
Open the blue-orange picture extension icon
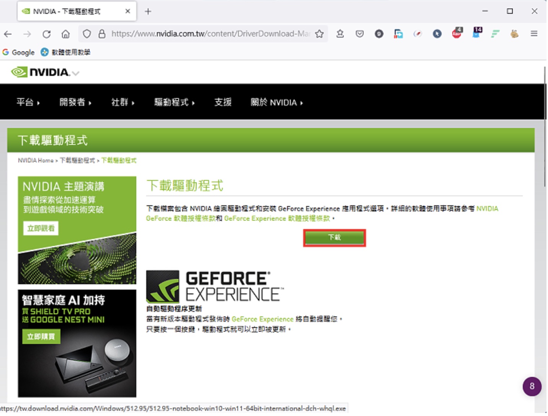[x=398, y=34]
